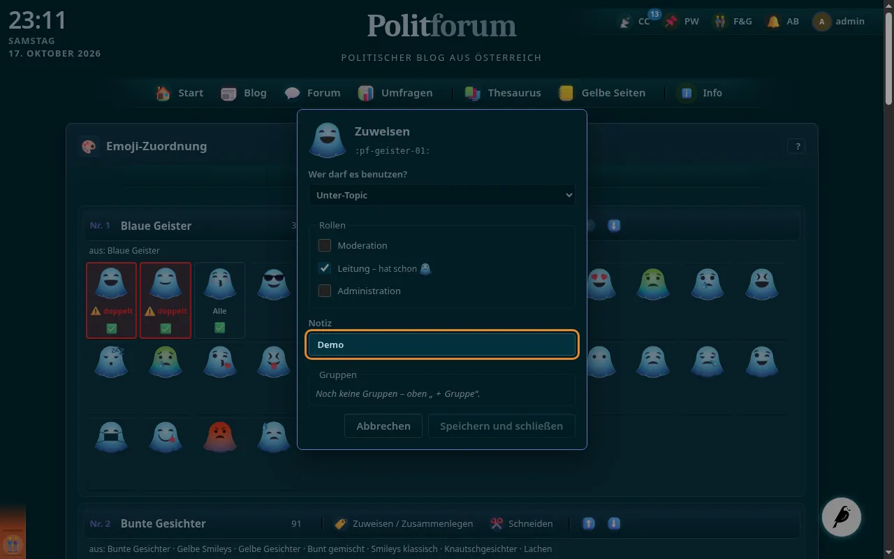The image size is (894, 559).
Task: Click into the Notiz field containing 'Demo'
Action: pyautogui.click(x=441, y=344)
